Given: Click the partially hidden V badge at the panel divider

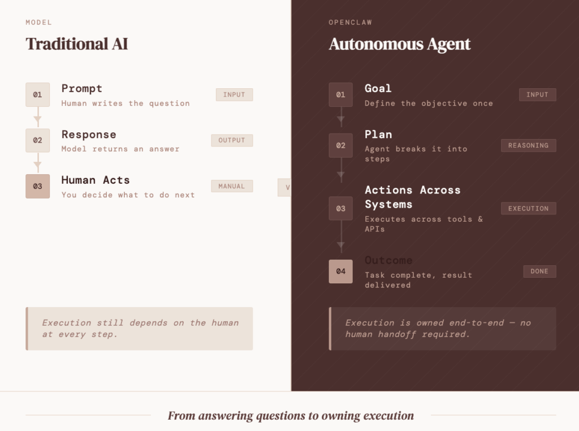Looking at the screenshot, I should [285, 187].
